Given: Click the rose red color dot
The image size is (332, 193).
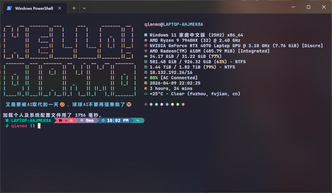Looking at the screenshot, I should [x=183, y=104].
